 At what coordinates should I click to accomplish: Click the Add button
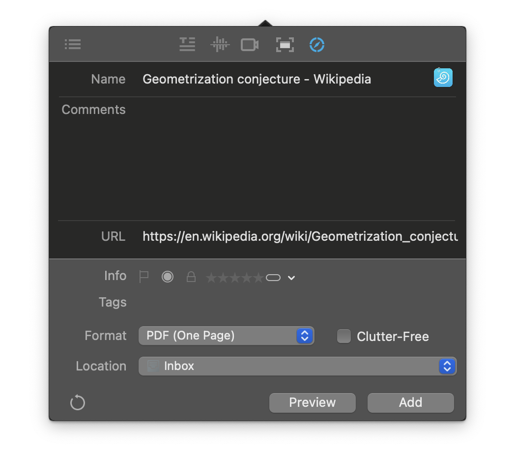coord(410,402)
